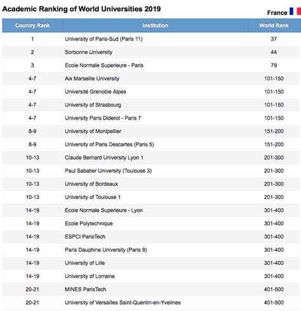The image size is (301, 311).
Task: Click country rank 2 cell
Action: click(32, 52)
